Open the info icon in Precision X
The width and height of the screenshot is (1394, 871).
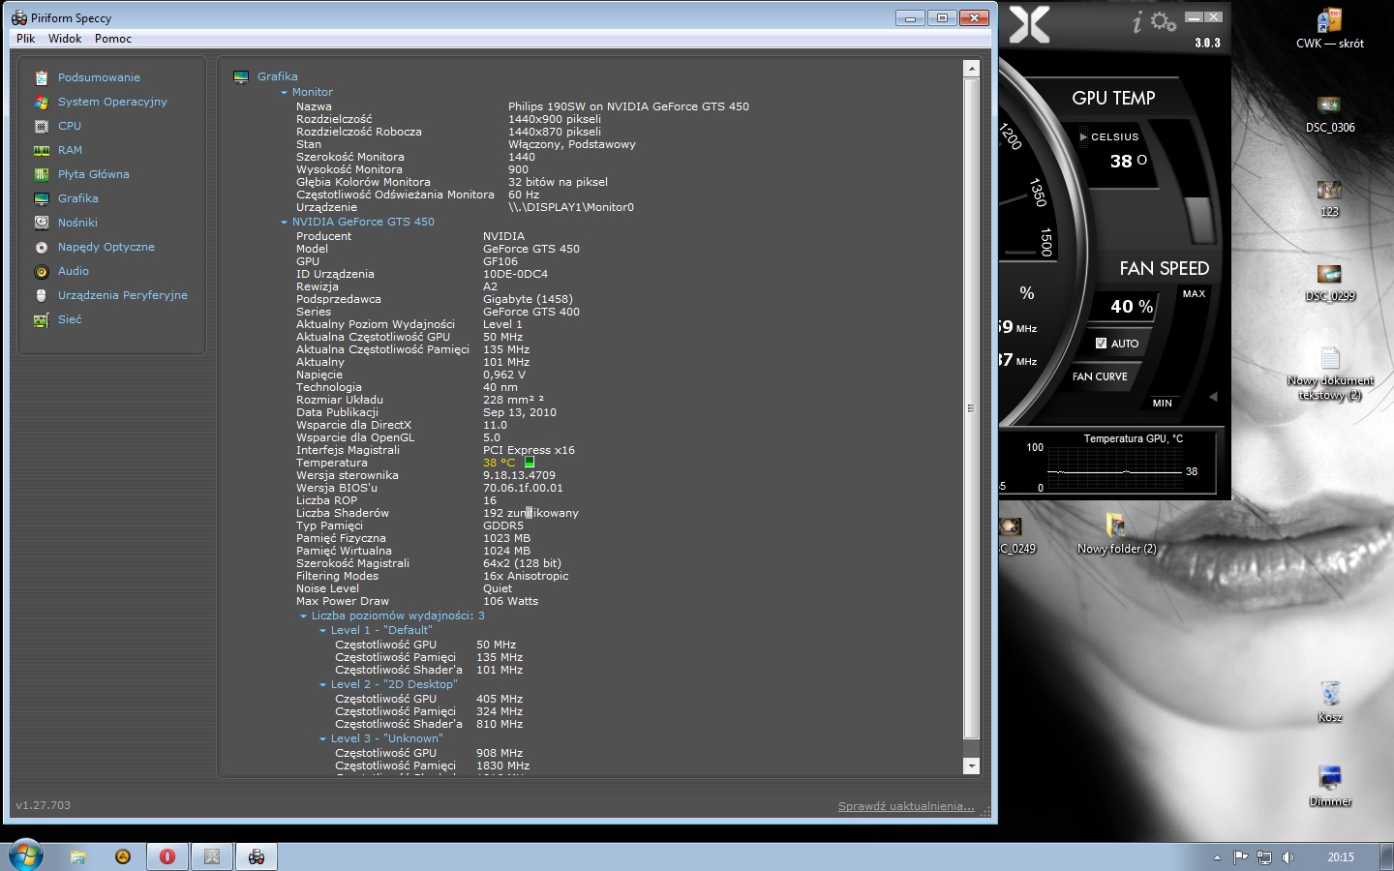tap(1137, 22)
